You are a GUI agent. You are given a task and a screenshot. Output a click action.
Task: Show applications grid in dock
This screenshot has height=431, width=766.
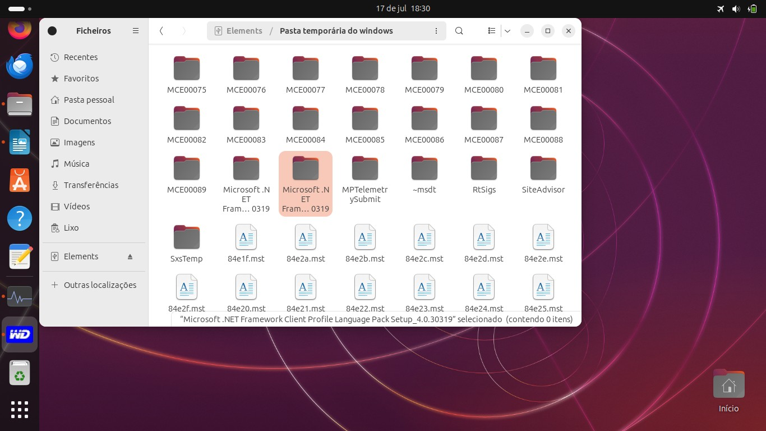click(20, 410)
